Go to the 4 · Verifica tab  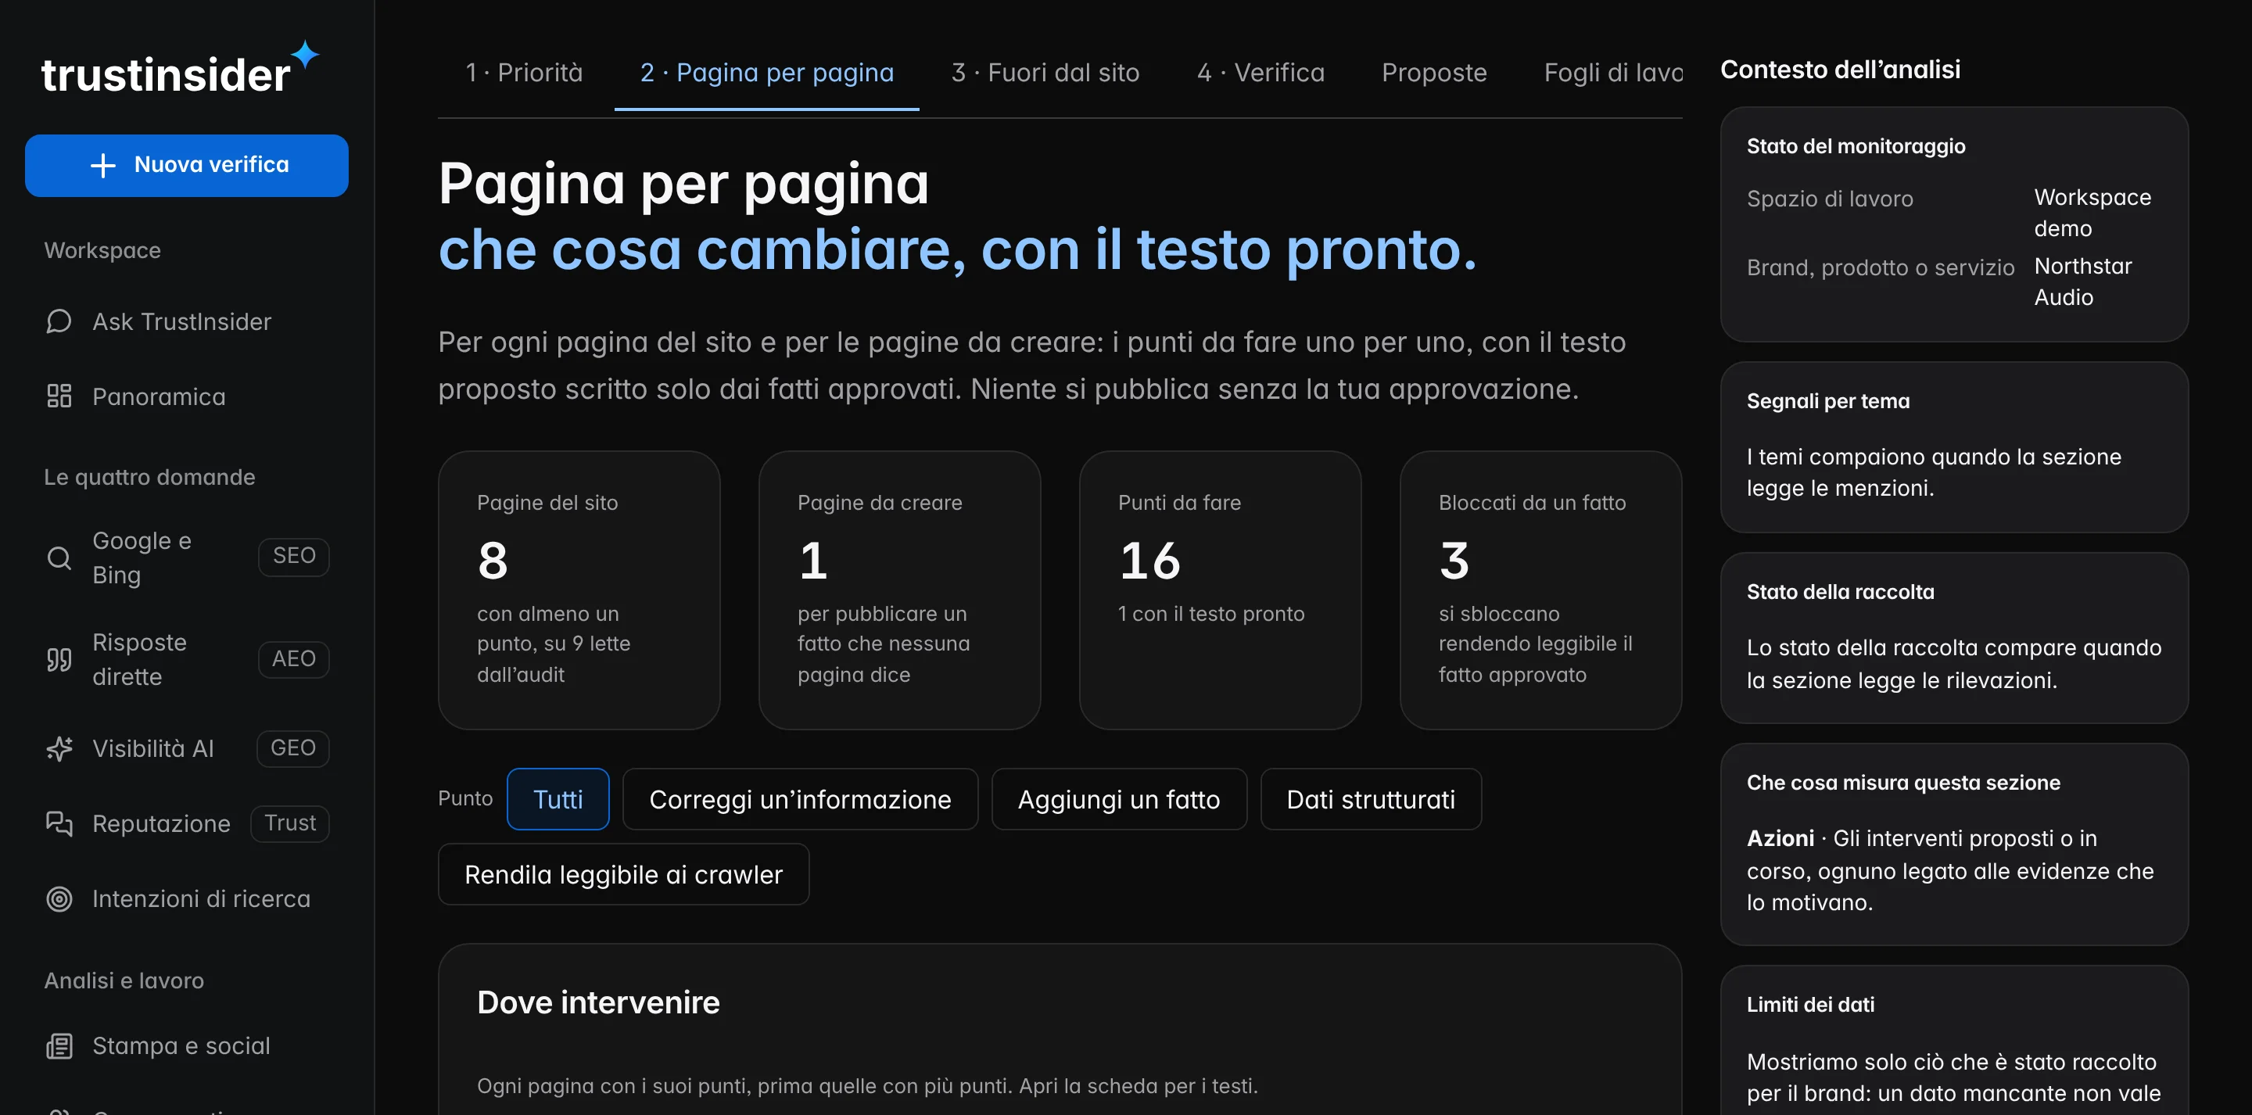(1260, 73)
